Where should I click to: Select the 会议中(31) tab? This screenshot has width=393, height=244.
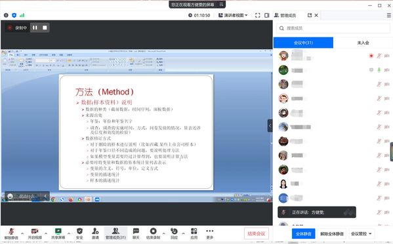(x=303, y=43)
